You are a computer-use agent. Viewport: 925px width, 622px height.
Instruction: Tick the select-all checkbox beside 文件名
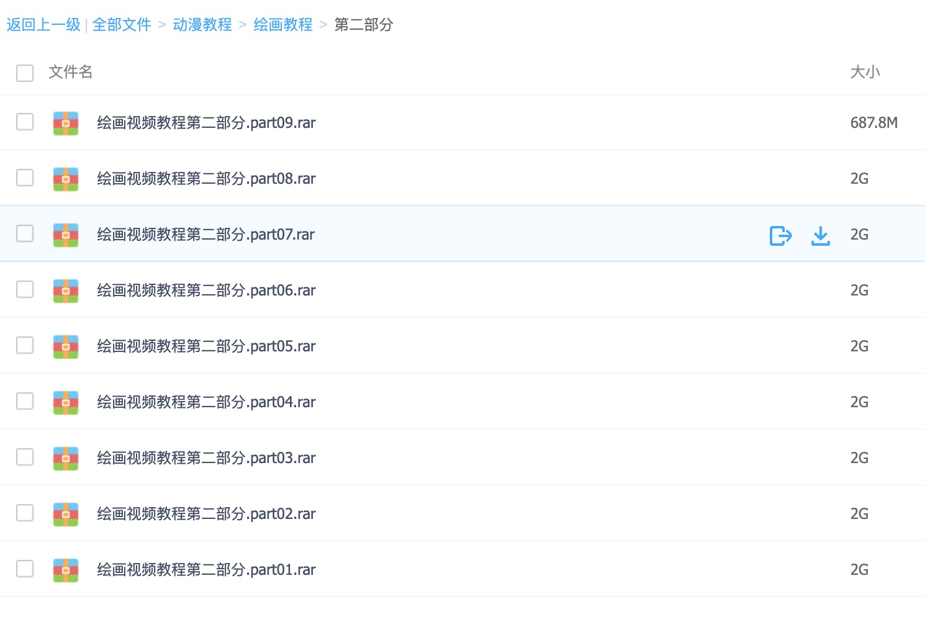25,73
